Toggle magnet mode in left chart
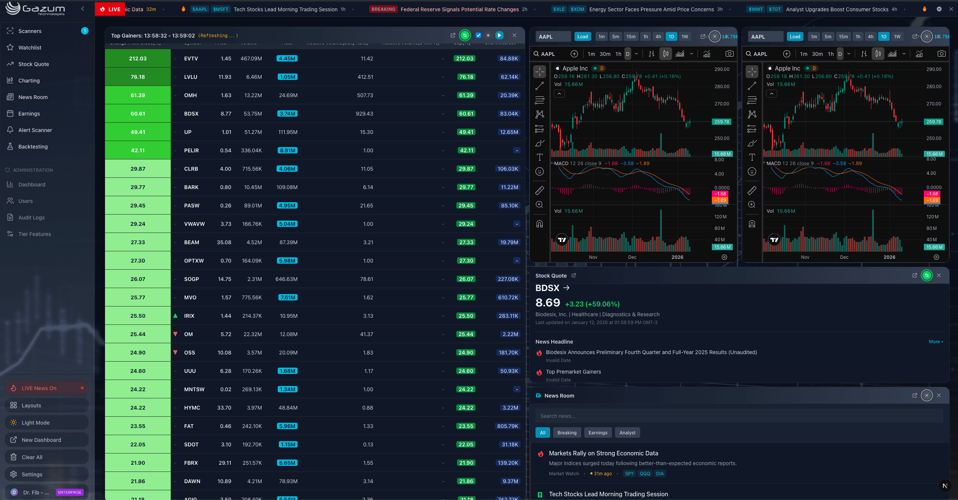Viewport: 958px width, 500px height. click(539, 224)
